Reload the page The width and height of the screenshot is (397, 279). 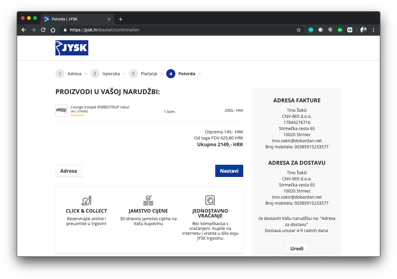43,30
